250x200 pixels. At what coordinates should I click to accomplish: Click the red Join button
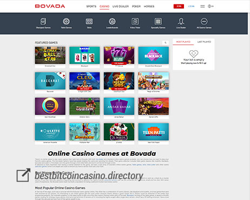179,6
